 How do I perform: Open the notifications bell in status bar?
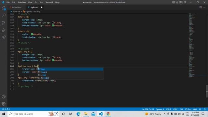pos(204,109)
